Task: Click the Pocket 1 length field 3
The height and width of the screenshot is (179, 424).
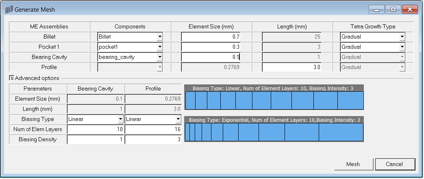Action: point(292,47)
